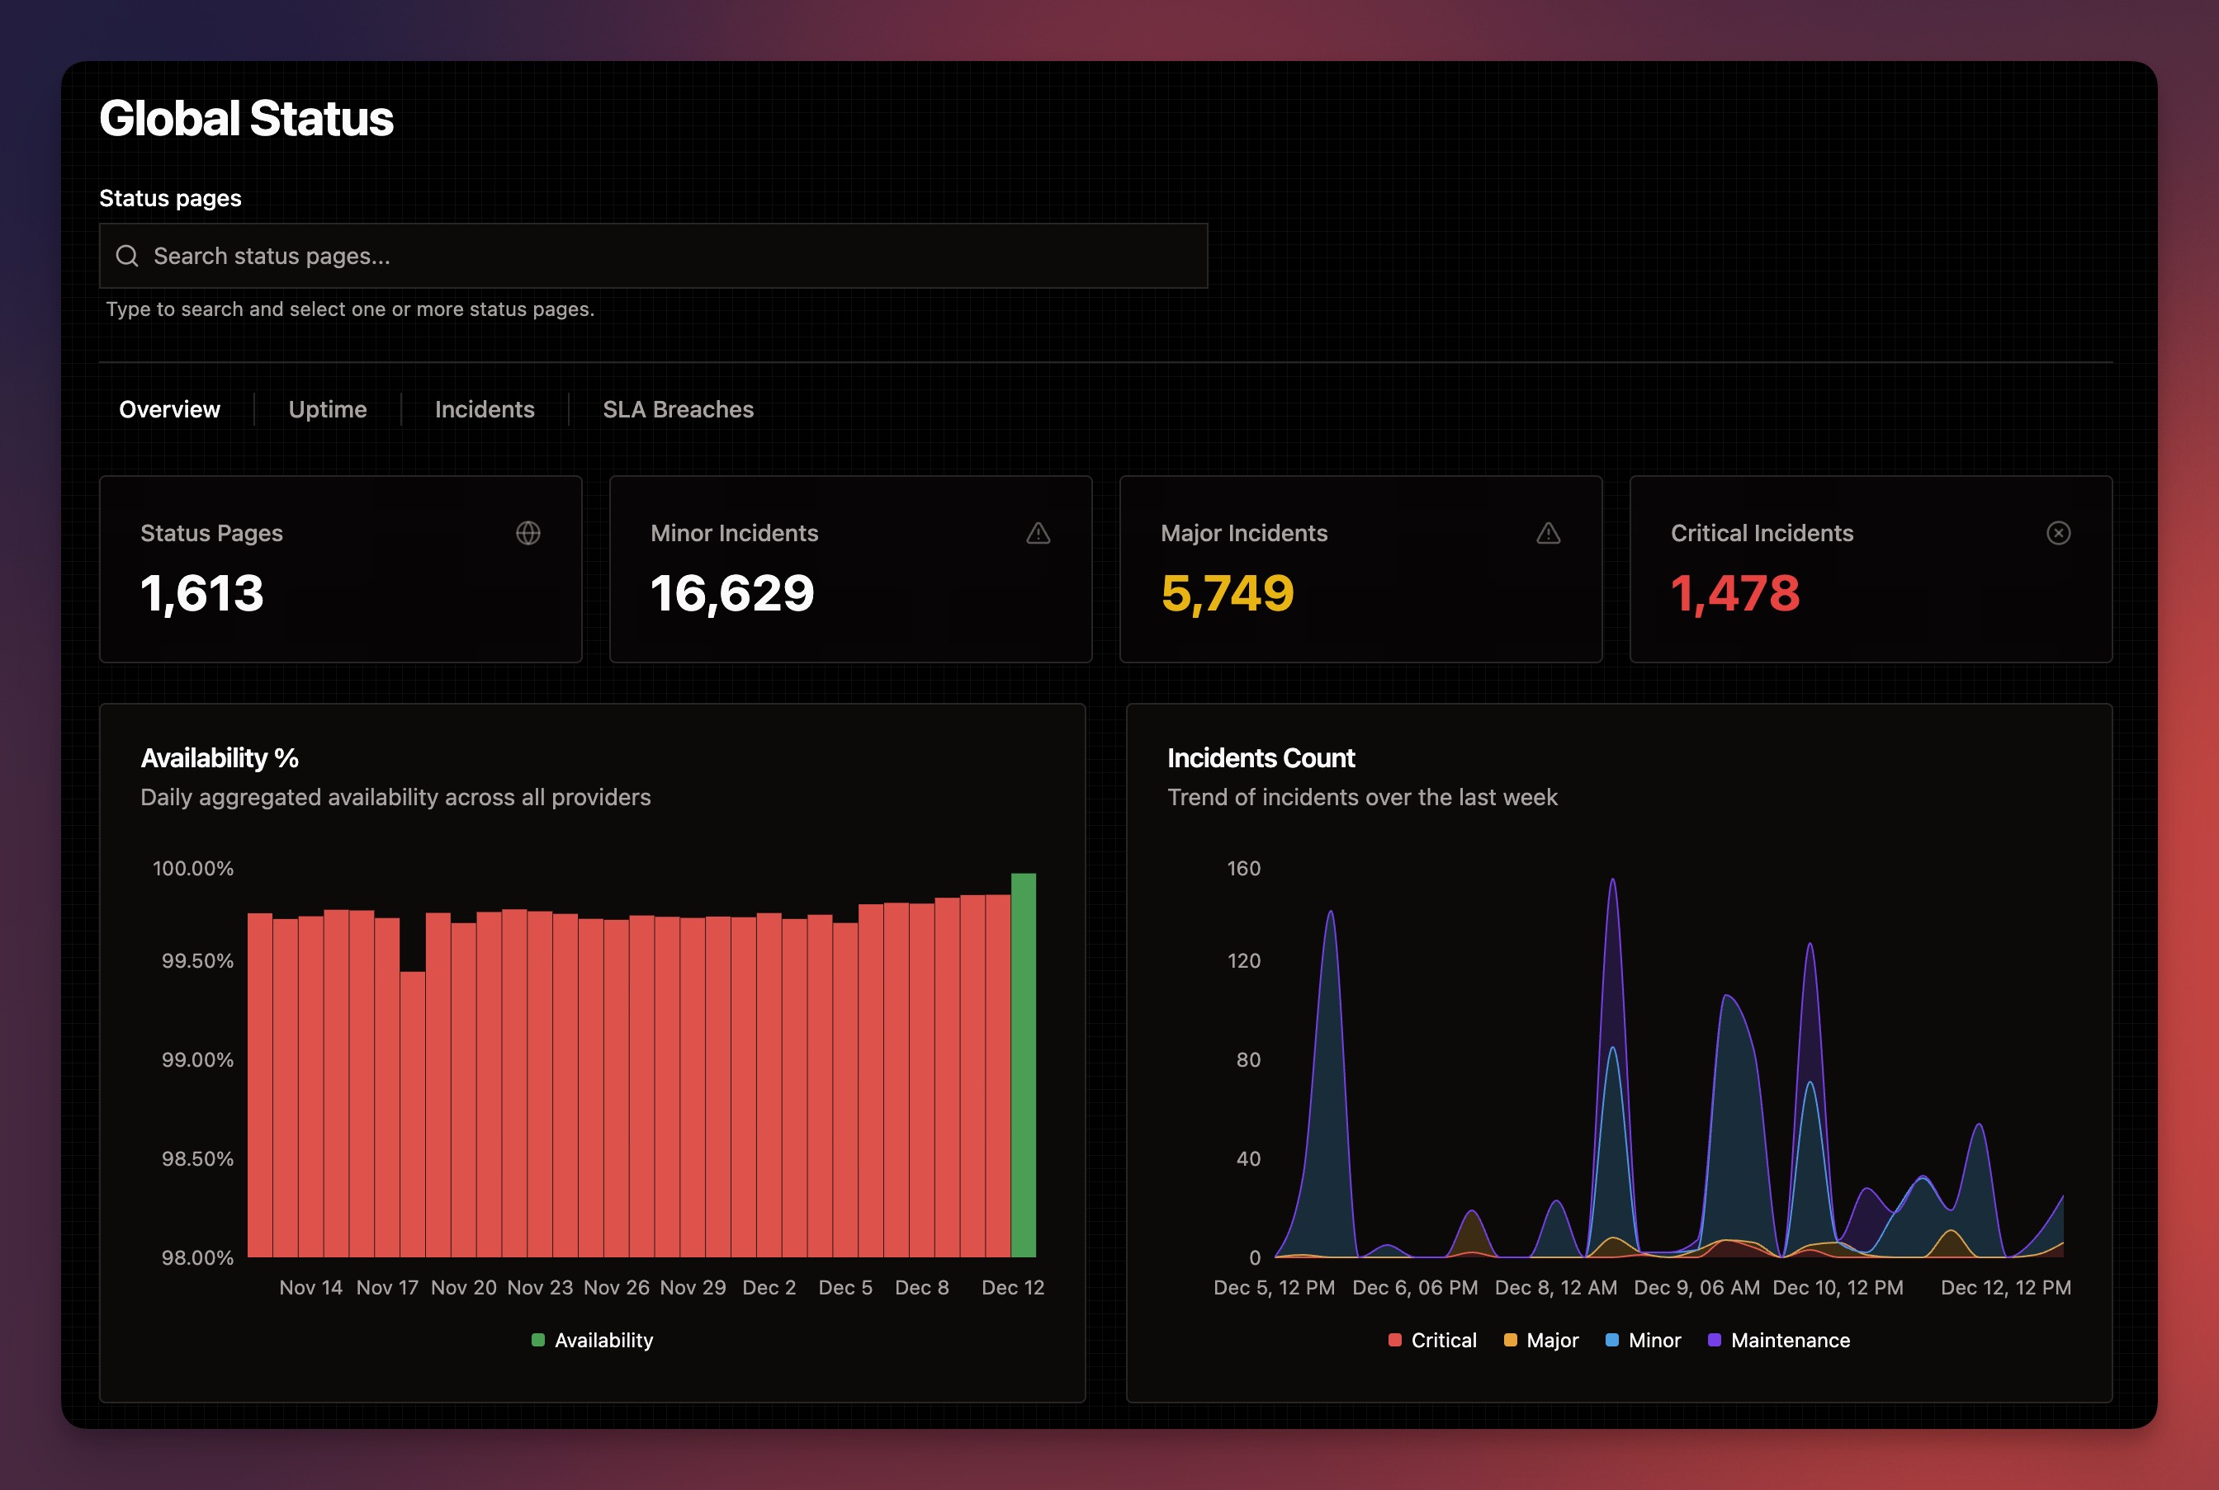The image size is (2219, 1490).
Task: Switch to the Uptime tab
Action: click(328, 408)
